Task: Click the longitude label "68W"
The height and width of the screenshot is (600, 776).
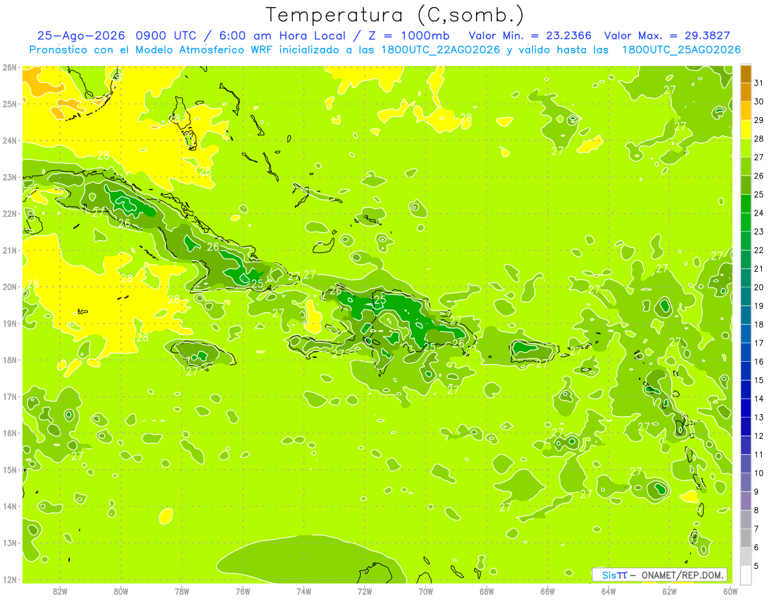Action: [x=487, y=591]
